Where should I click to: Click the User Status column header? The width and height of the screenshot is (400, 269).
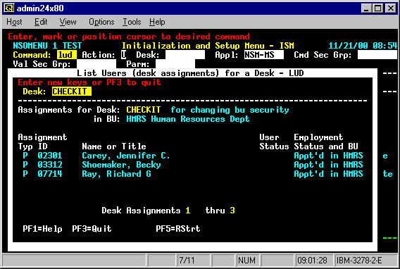tap(274, 142)
